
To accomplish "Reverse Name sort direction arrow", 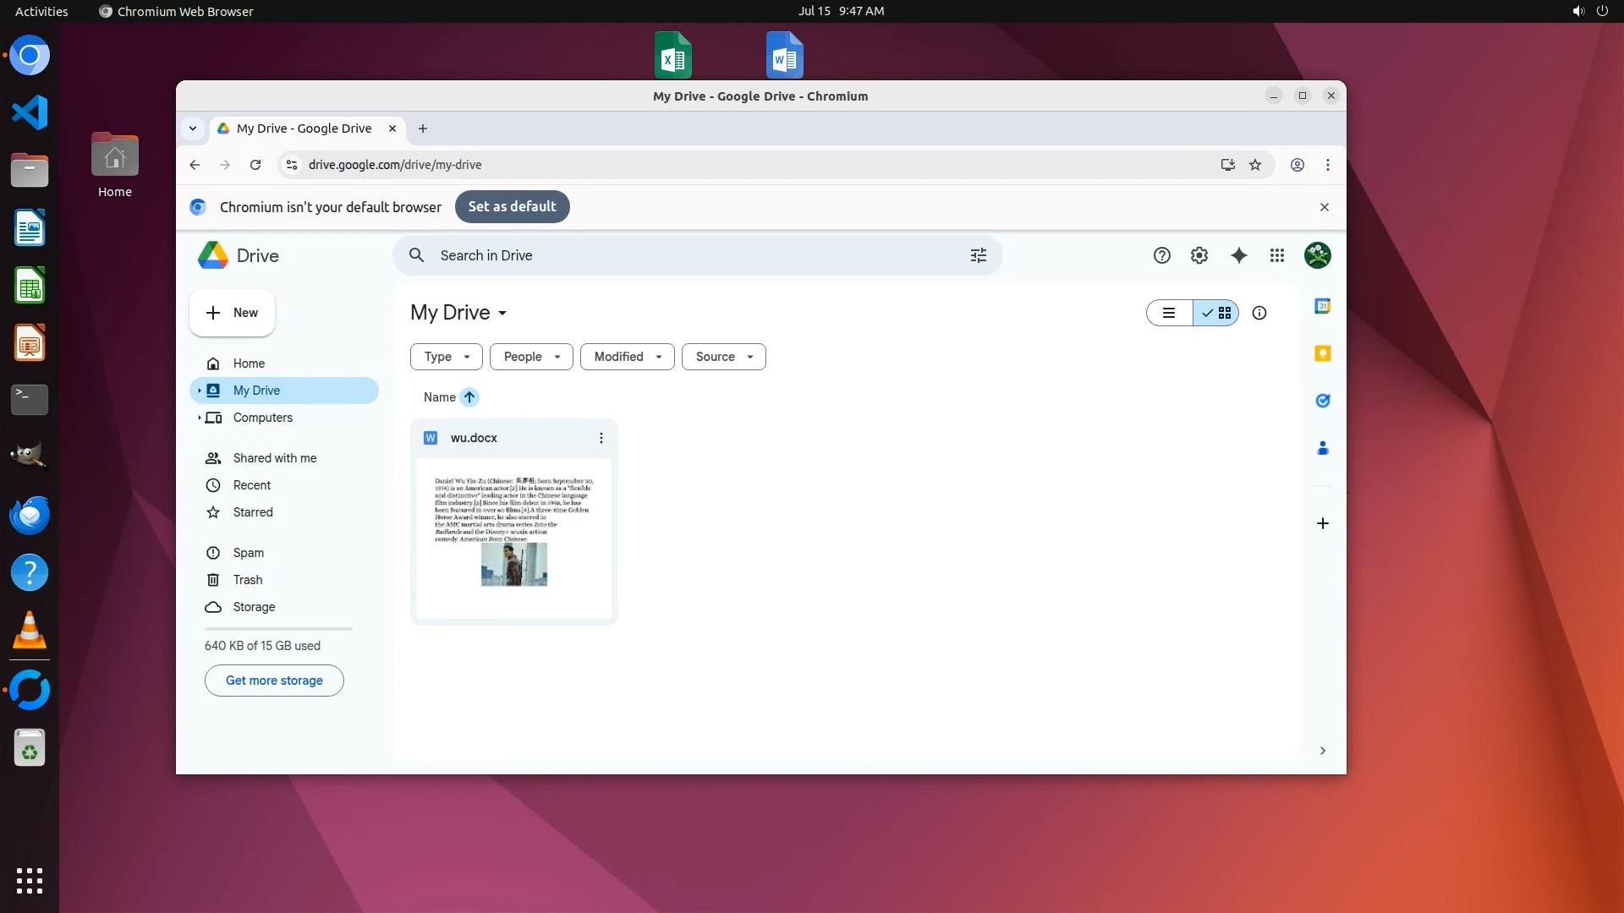I will [469, 397].
